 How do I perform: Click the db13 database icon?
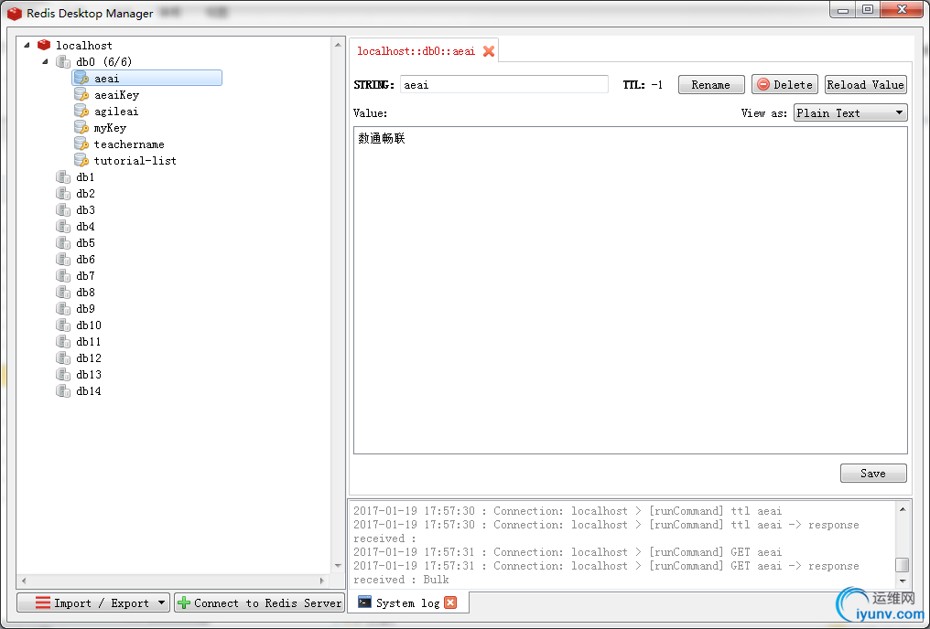point(63,374)
